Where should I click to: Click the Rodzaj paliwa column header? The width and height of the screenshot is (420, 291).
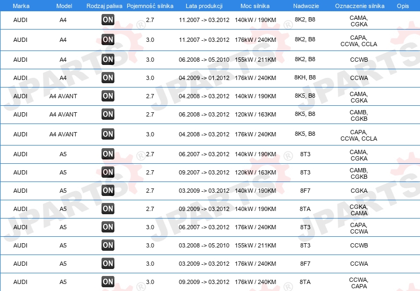pyautogui.click(x=104, y=6)
